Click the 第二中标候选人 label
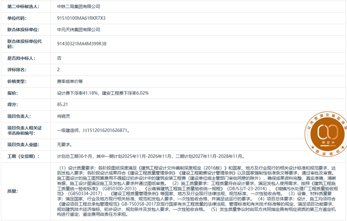The width and height of the screenshot is (347, 221). [x=23, y=7]
